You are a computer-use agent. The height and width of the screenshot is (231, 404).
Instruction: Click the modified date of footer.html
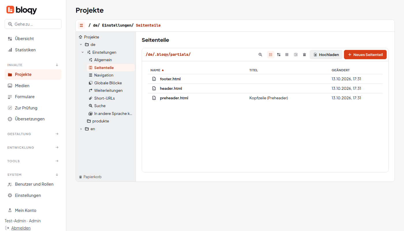click(x=346, y=79)
